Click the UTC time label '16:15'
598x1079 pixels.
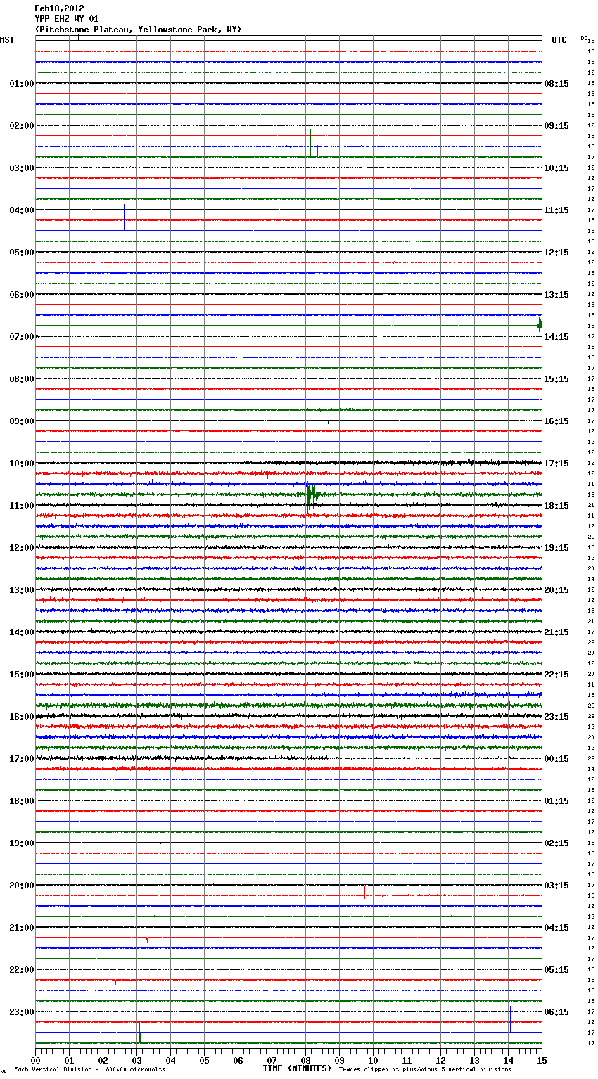tap(556, 421)
